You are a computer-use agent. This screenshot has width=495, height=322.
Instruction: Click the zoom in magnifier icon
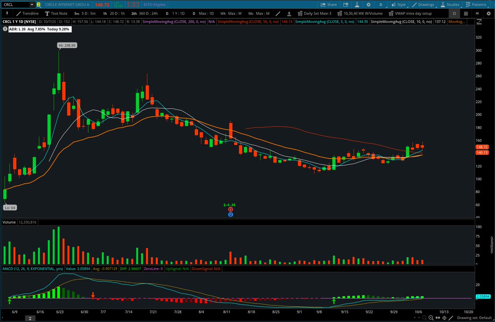click(431, 318)
